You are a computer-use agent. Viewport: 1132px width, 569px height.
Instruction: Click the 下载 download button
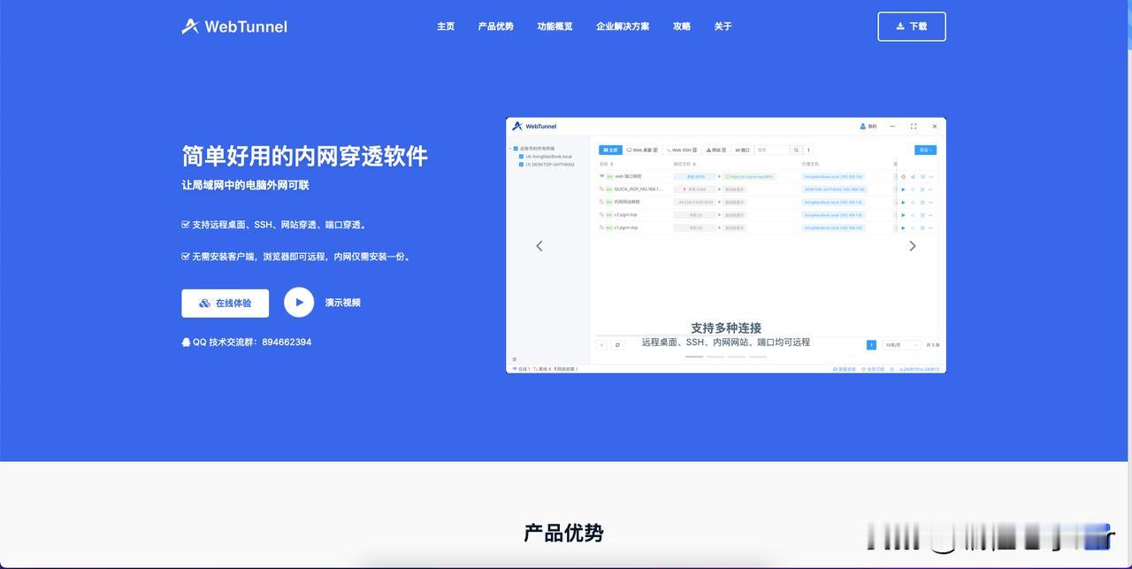pos(912,27)
